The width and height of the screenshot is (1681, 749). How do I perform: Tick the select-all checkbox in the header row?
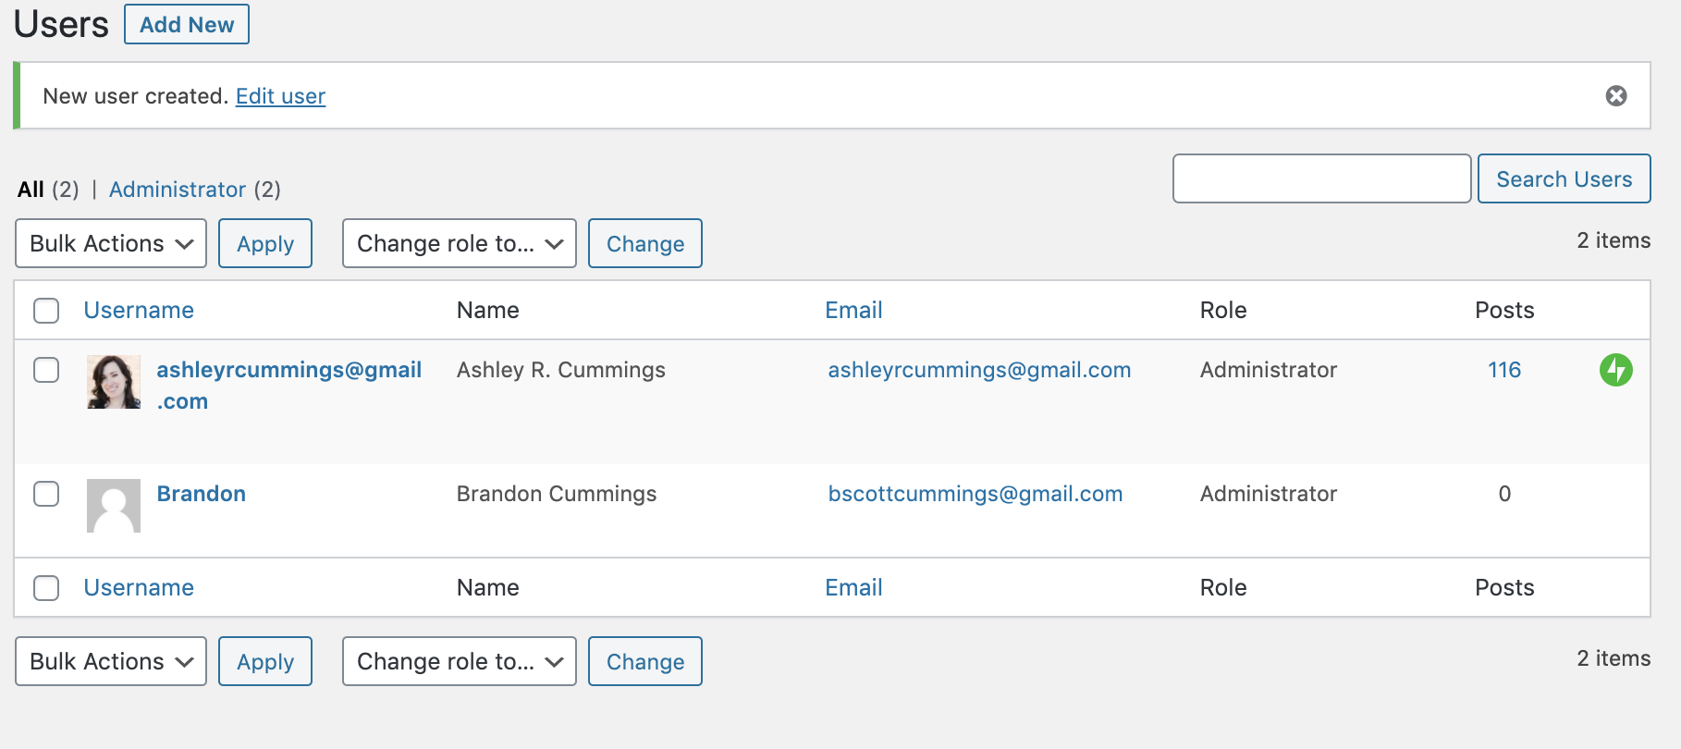click(46, 311)
